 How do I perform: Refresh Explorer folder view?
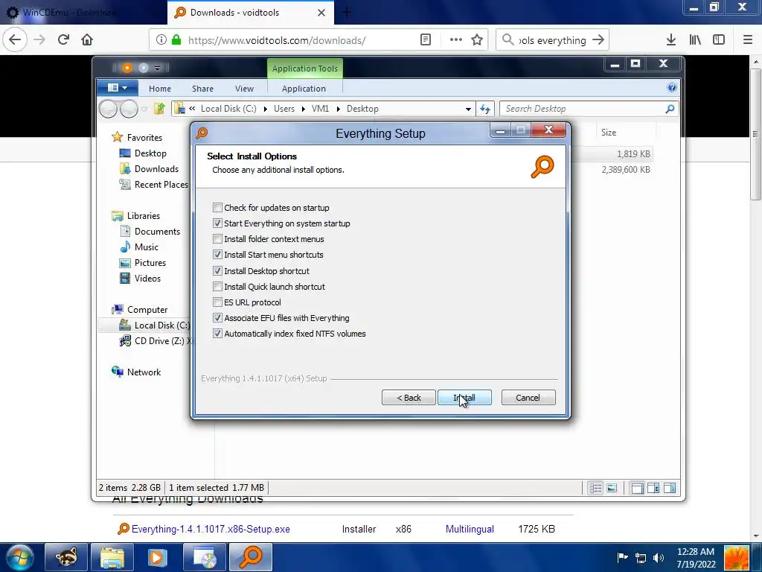[485, 109]
